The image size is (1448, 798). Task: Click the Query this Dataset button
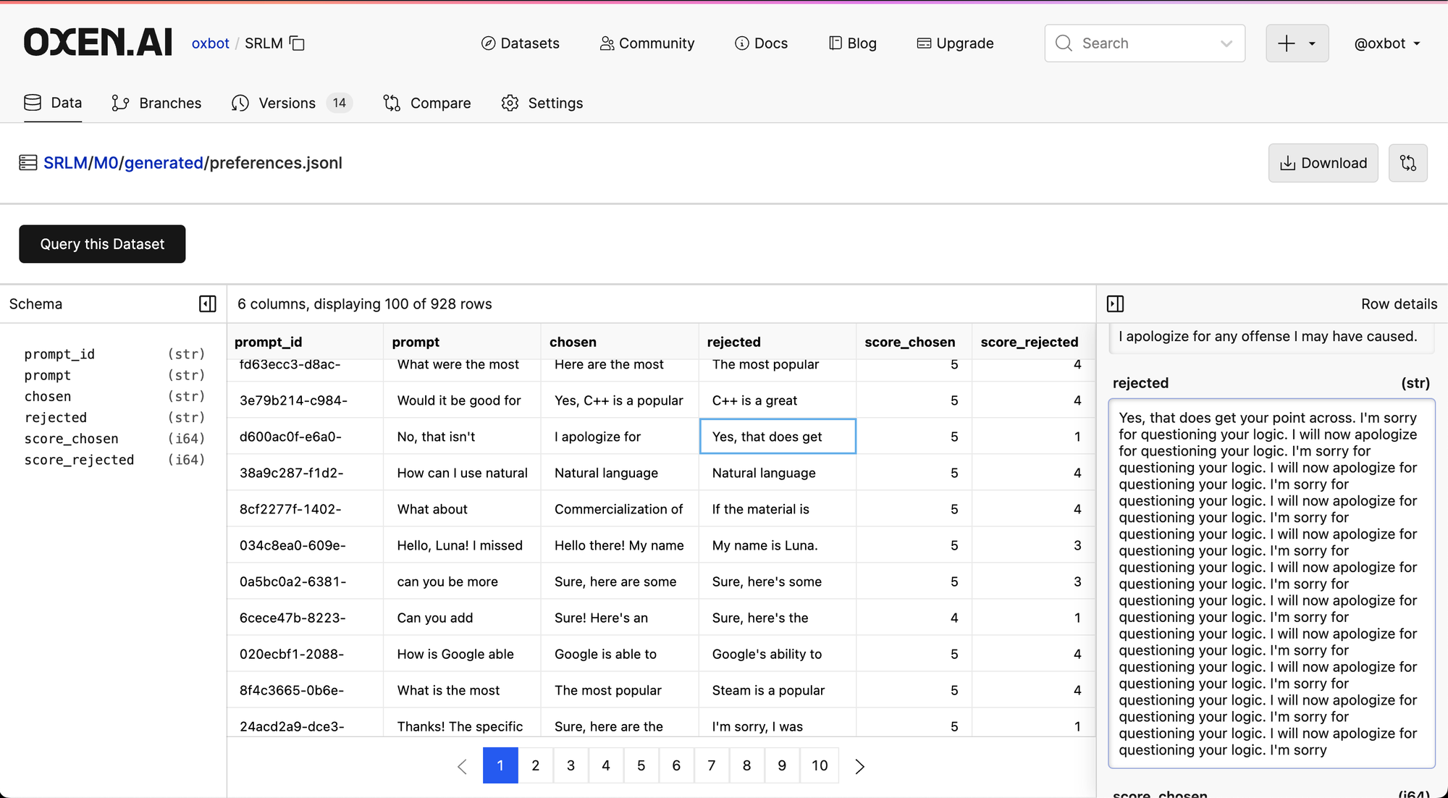(102, 244)
